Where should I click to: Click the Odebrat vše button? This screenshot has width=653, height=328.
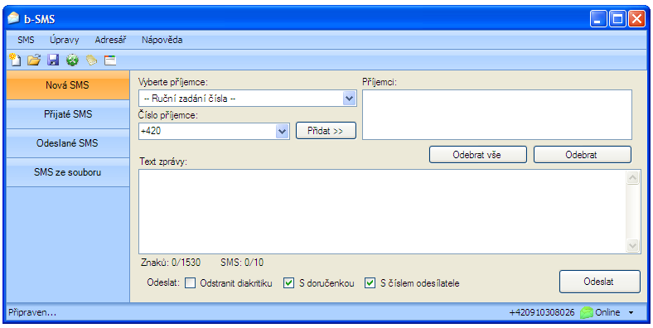[x=478, y=155]
